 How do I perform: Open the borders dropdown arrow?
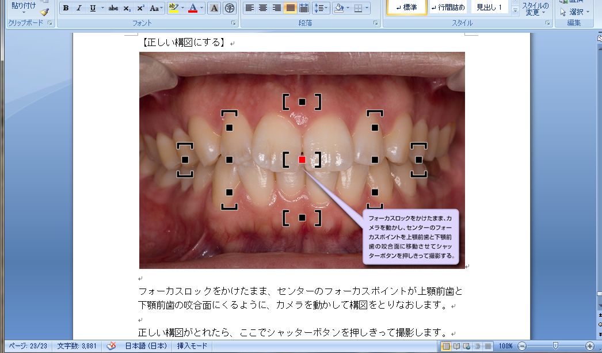pyautogui.click(x=367, y=8)
